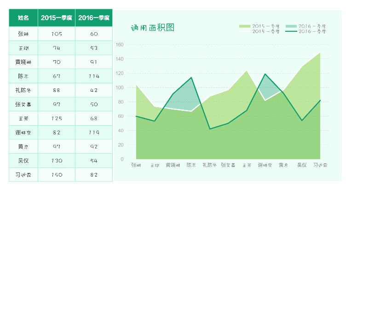Select the table cell with value 105
Image resolution: width=368 pixels, height=322 pixels.
click(57, 34)
